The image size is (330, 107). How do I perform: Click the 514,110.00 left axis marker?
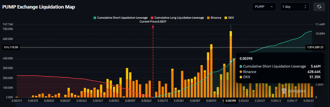coord(11,47)
